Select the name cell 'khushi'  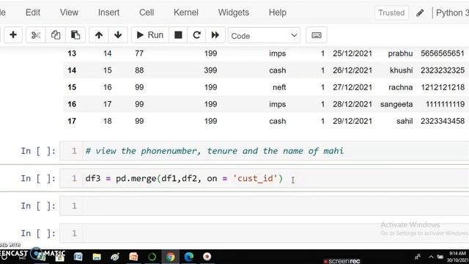point(401,70)
